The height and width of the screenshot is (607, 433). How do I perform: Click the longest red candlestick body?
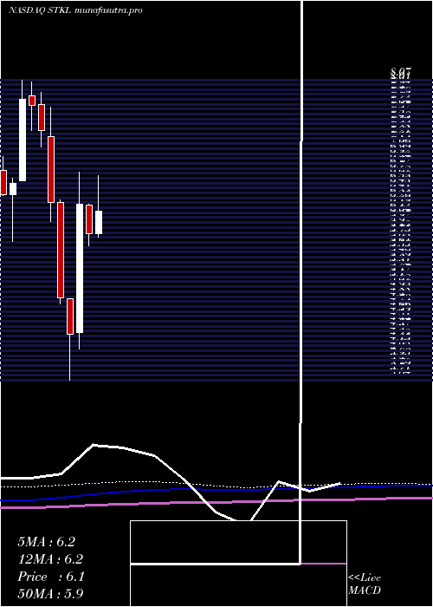61,250
